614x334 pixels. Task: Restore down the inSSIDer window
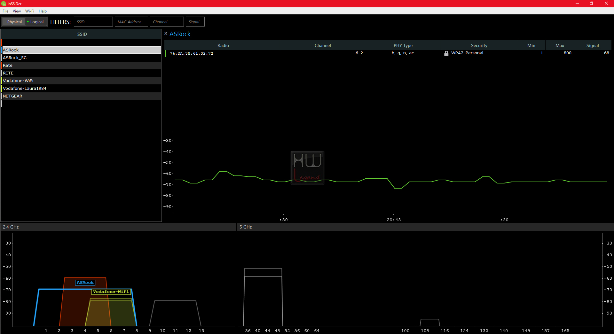[592, 4]
